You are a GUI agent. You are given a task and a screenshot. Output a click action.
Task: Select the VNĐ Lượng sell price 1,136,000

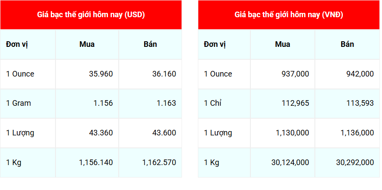(357, 133)
